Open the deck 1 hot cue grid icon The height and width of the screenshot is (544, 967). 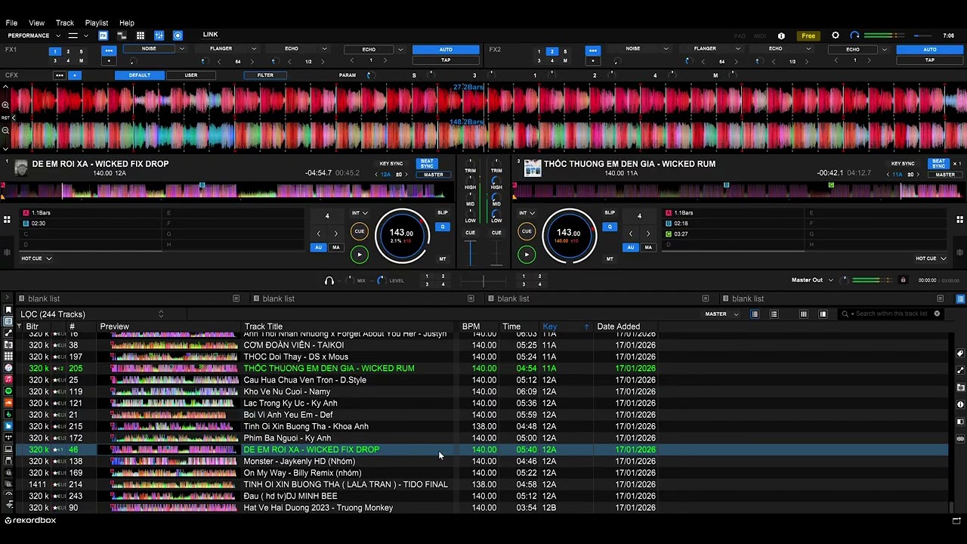(7, 220)
